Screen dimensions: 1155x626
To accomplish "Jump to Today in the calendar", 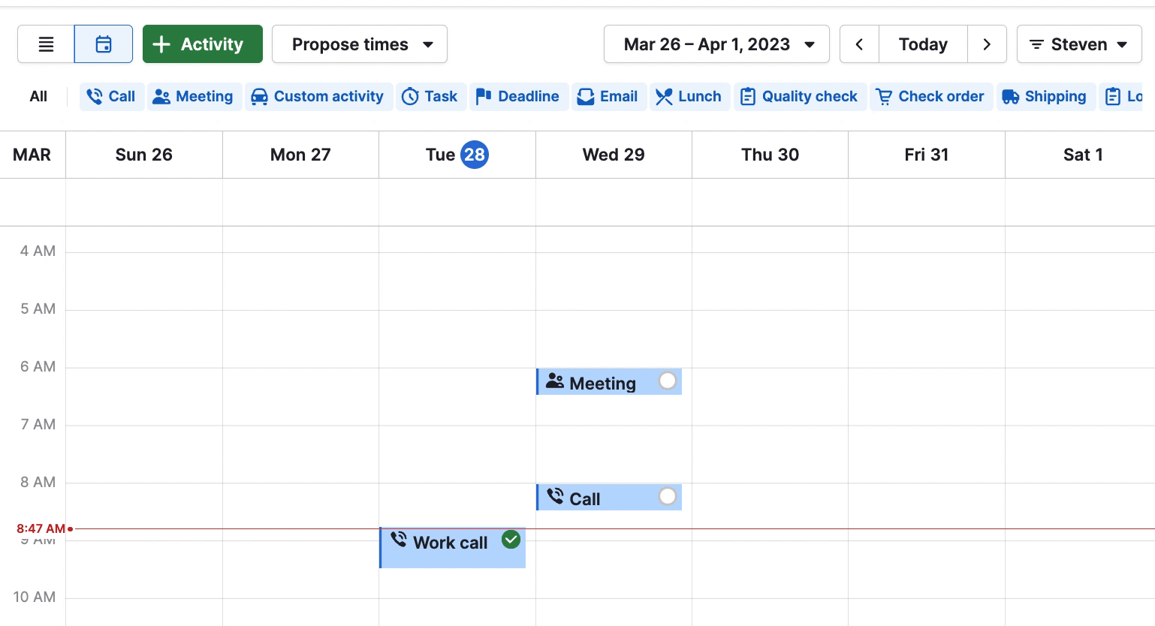I will [x=923, y=44].
